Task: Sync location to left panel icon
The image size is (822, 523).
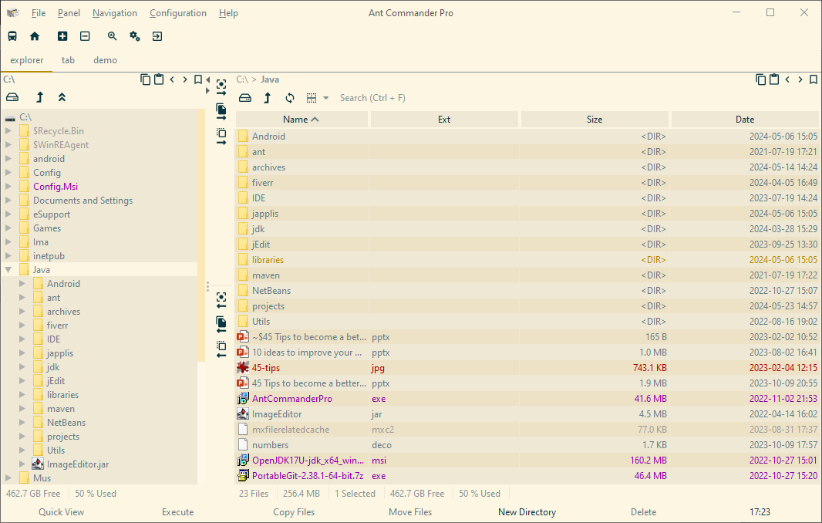Action: tap(221, 300)
